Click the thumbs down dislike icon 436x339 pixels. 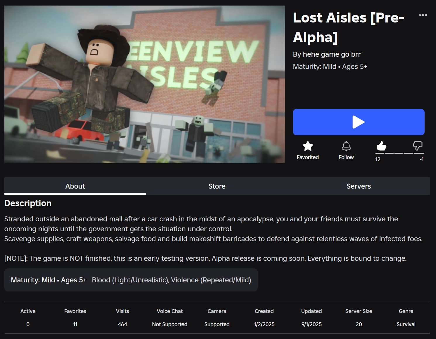418,145
